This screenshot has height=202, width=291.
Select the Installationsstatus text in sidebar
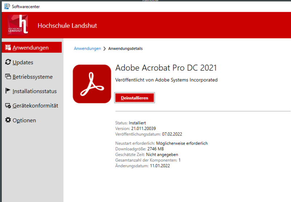(x=35, y=91)
